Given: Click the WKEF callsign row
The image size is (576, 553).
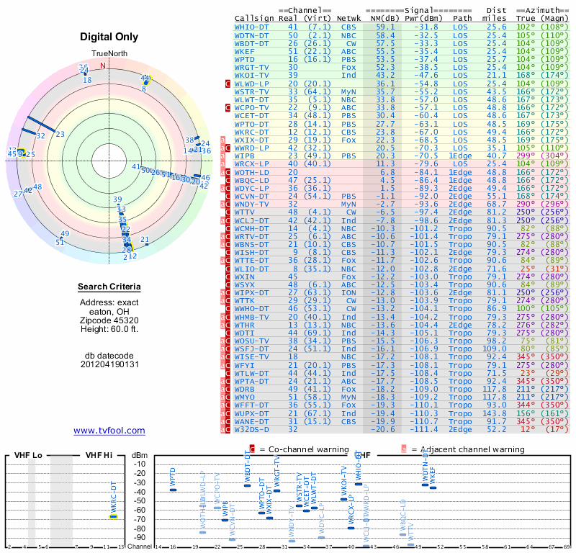Looking at the screenshot, I should pyautogui.click(x=244, y=51).
